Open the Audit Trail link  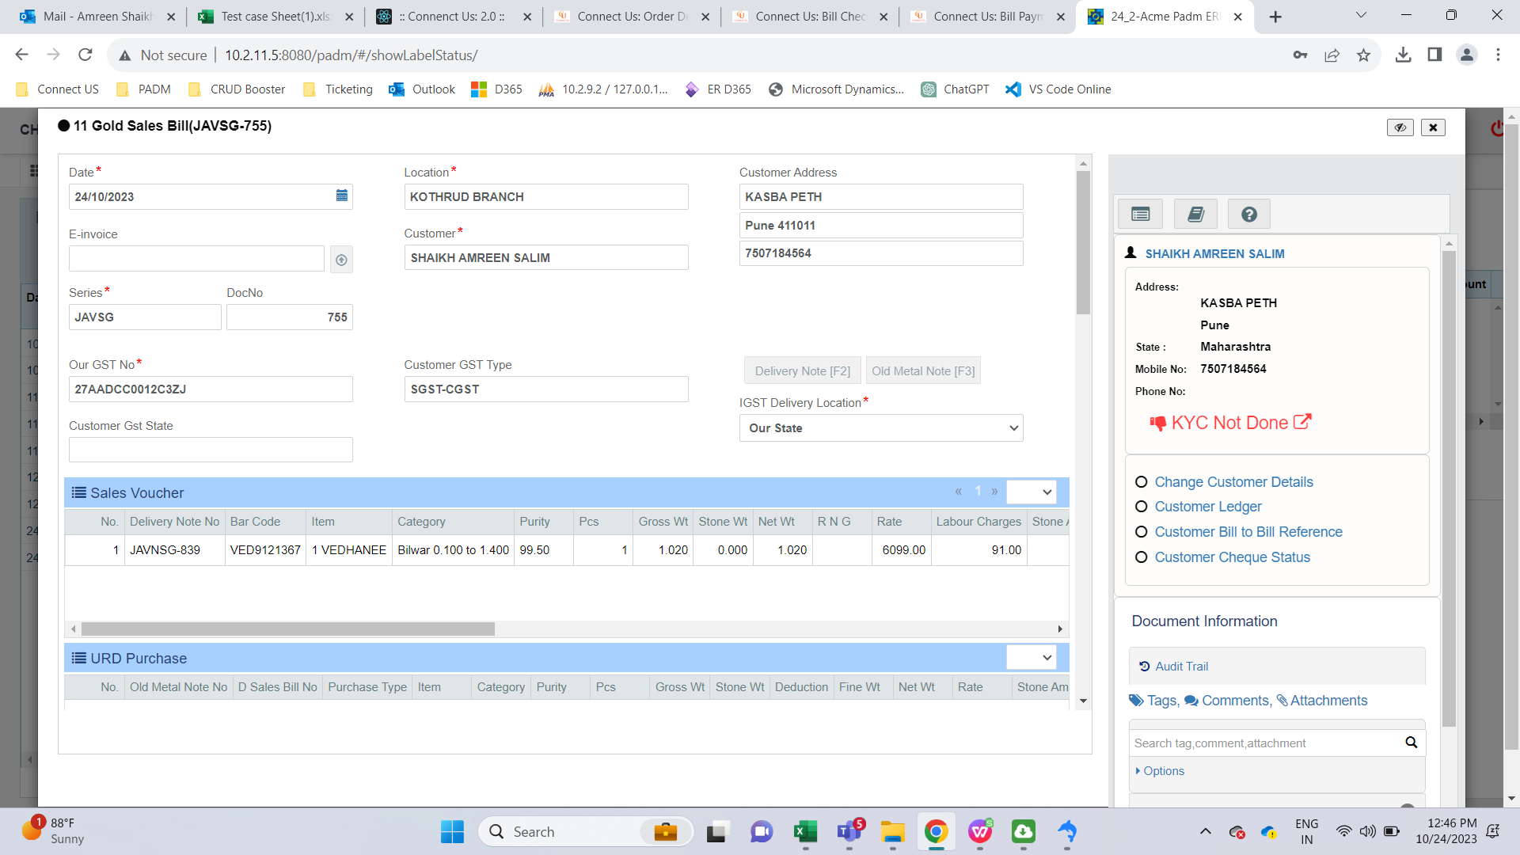(x=1181, y=667)
